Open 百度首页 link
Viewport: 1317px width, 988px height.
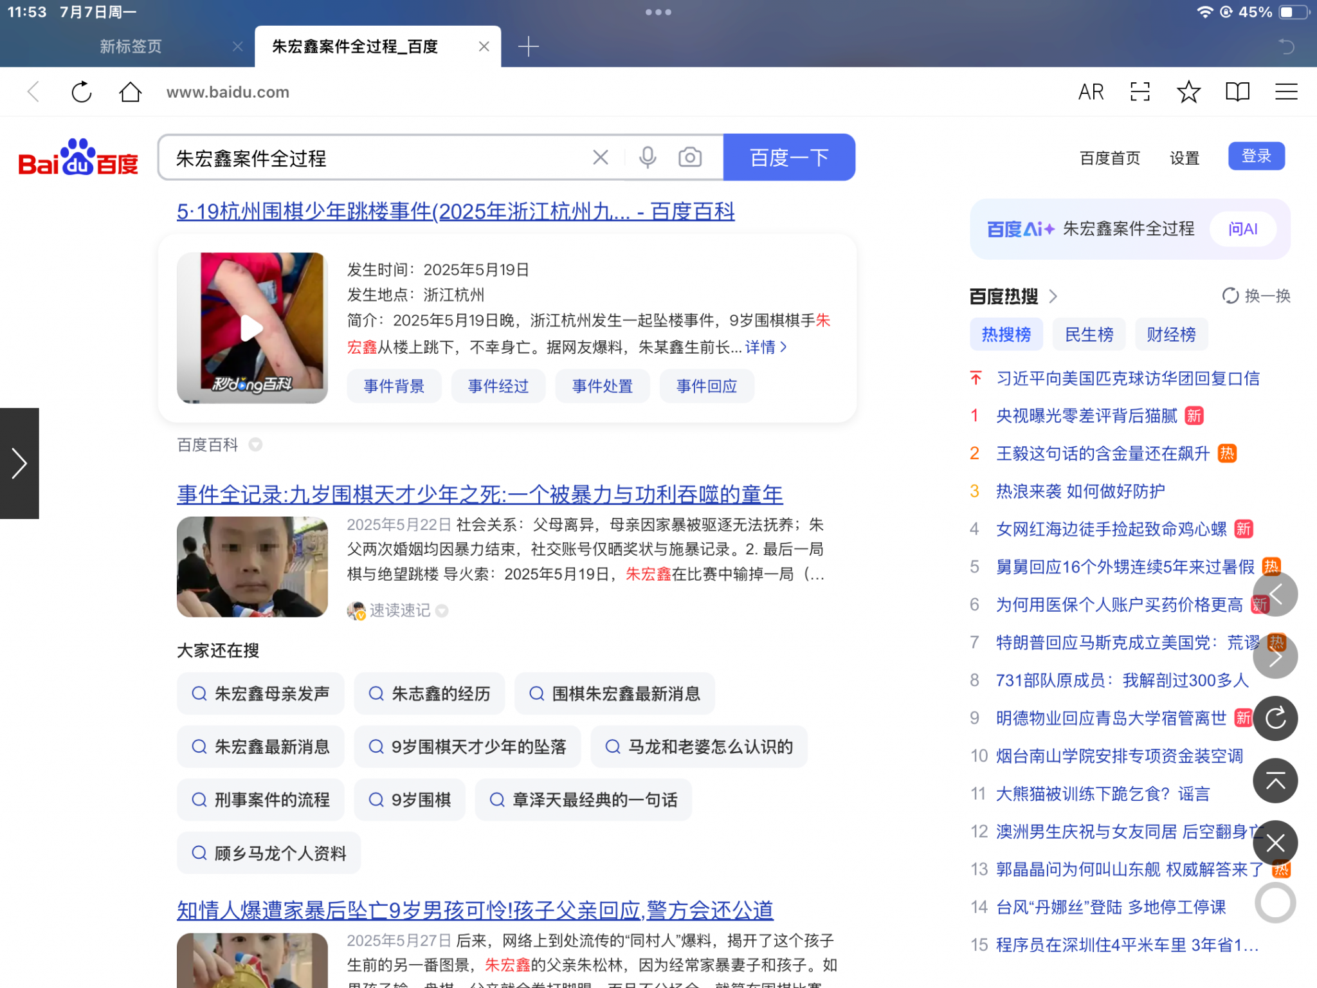tap(1109, 158)
